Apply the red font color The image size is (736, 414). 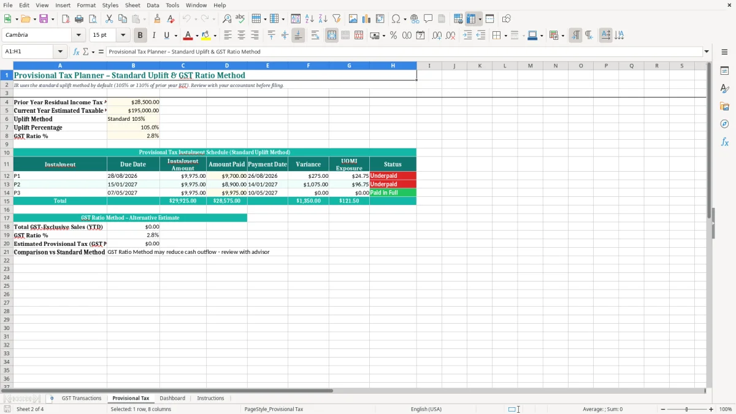click(x=188, y=36)
